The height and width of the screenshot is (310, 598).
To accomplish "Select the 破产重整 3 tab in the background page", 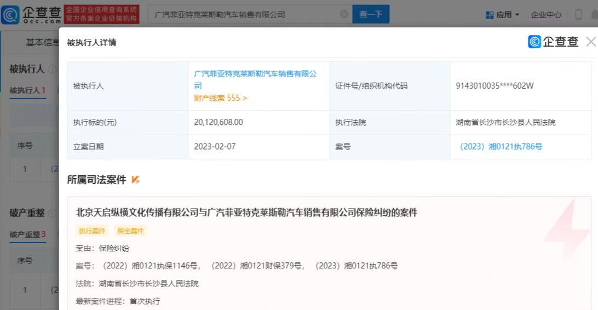I will tap(27, 234).
